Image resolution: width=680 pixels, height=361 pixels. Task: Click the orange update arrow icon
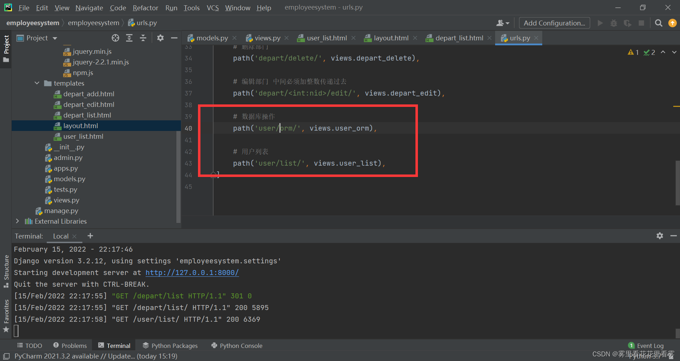(x=672, y=23)
